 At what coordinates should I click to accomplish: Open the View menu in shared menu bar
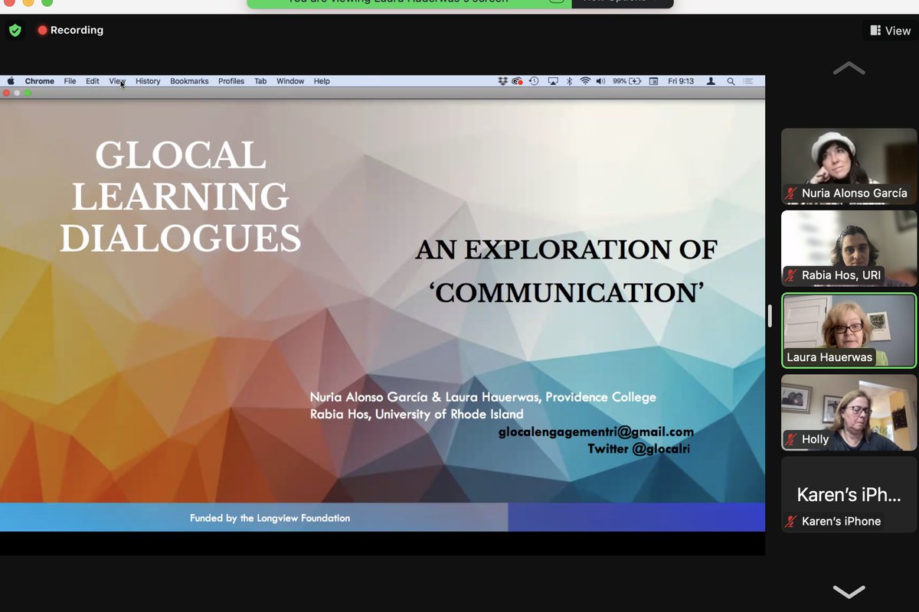(x=117, y=81)
